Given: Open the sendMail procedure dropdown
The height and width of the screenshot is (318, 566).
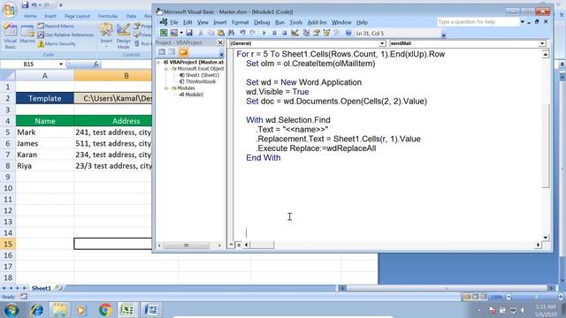Looking at the screenshot, I should [x=542, y=43].
